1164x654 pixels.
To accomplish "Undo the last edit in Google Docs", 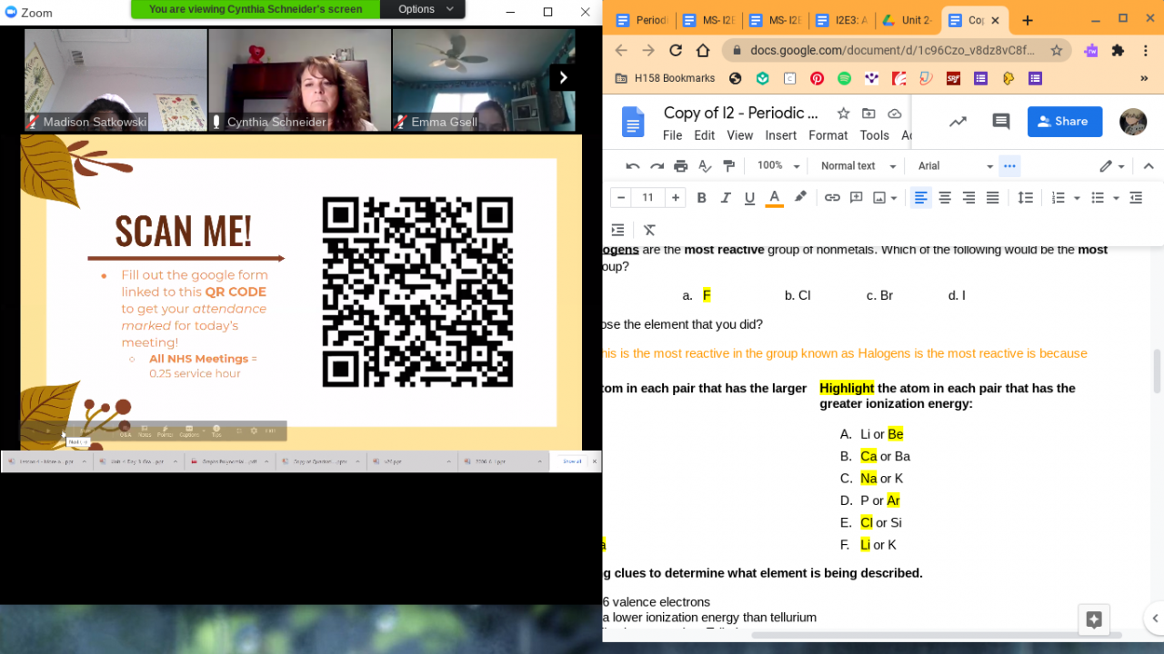I will tap(633, 166).
